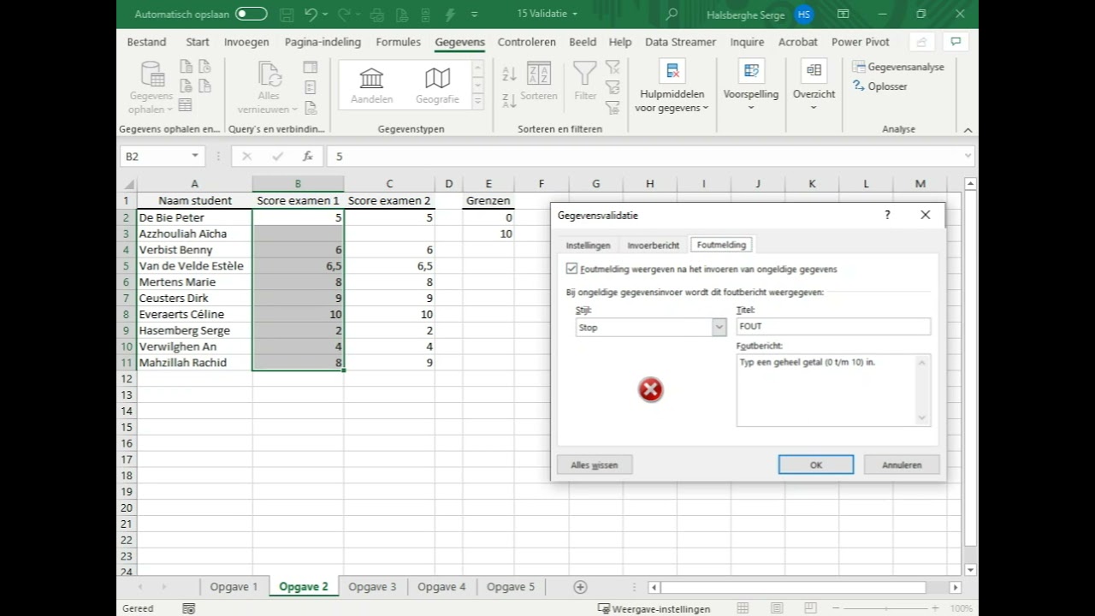Select the Aandelen data type
This screenshot has width=1095, height=616.
371,86
